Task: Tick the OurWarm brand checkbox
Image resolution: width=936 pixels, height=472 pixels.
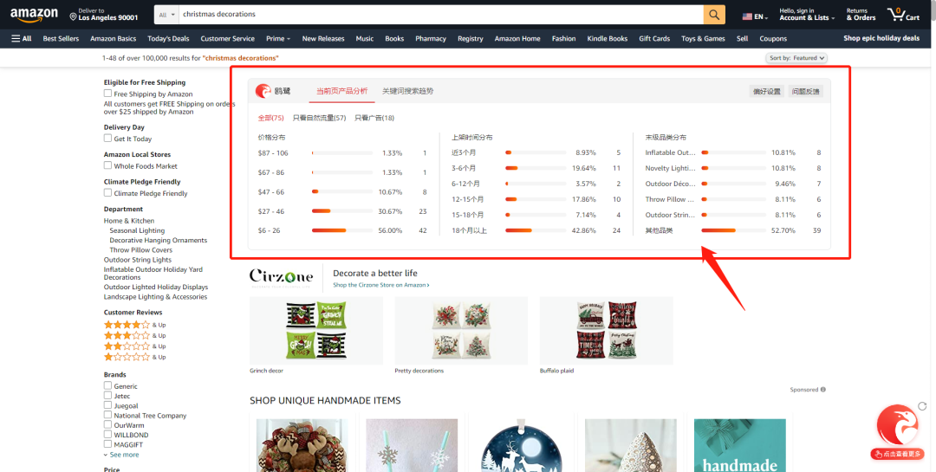Action: pyautogui.click(x=107, y=425)
